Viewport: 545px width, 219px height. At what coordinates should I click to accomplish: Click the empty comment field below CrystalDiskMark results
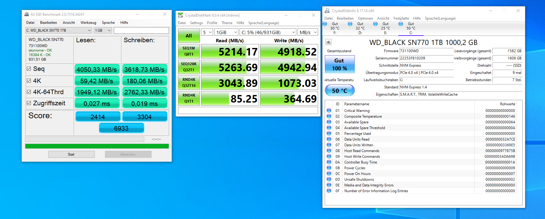coord(248,111)
